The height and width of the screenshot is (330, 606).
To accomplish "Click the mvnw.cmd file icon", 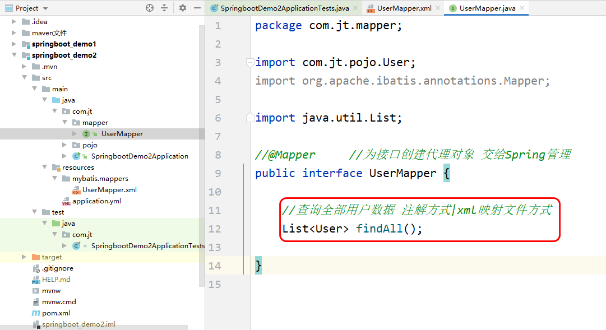I will click(36, 302).
